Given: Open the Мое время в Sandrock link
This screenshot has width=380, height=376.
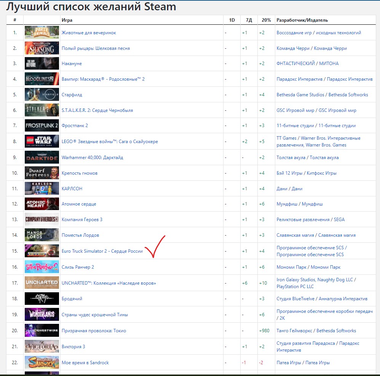Looking at the screenshot, I should coord(85,363).
